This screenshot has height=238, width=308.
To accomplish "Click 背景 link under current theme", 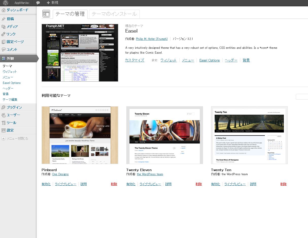I will pos(246,60).
